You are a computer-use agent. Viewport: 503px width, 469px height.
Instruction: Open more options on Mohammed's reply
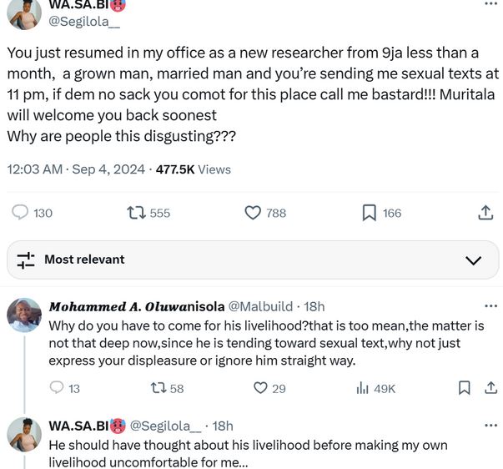pyautogui.click(x=489, y=305)
